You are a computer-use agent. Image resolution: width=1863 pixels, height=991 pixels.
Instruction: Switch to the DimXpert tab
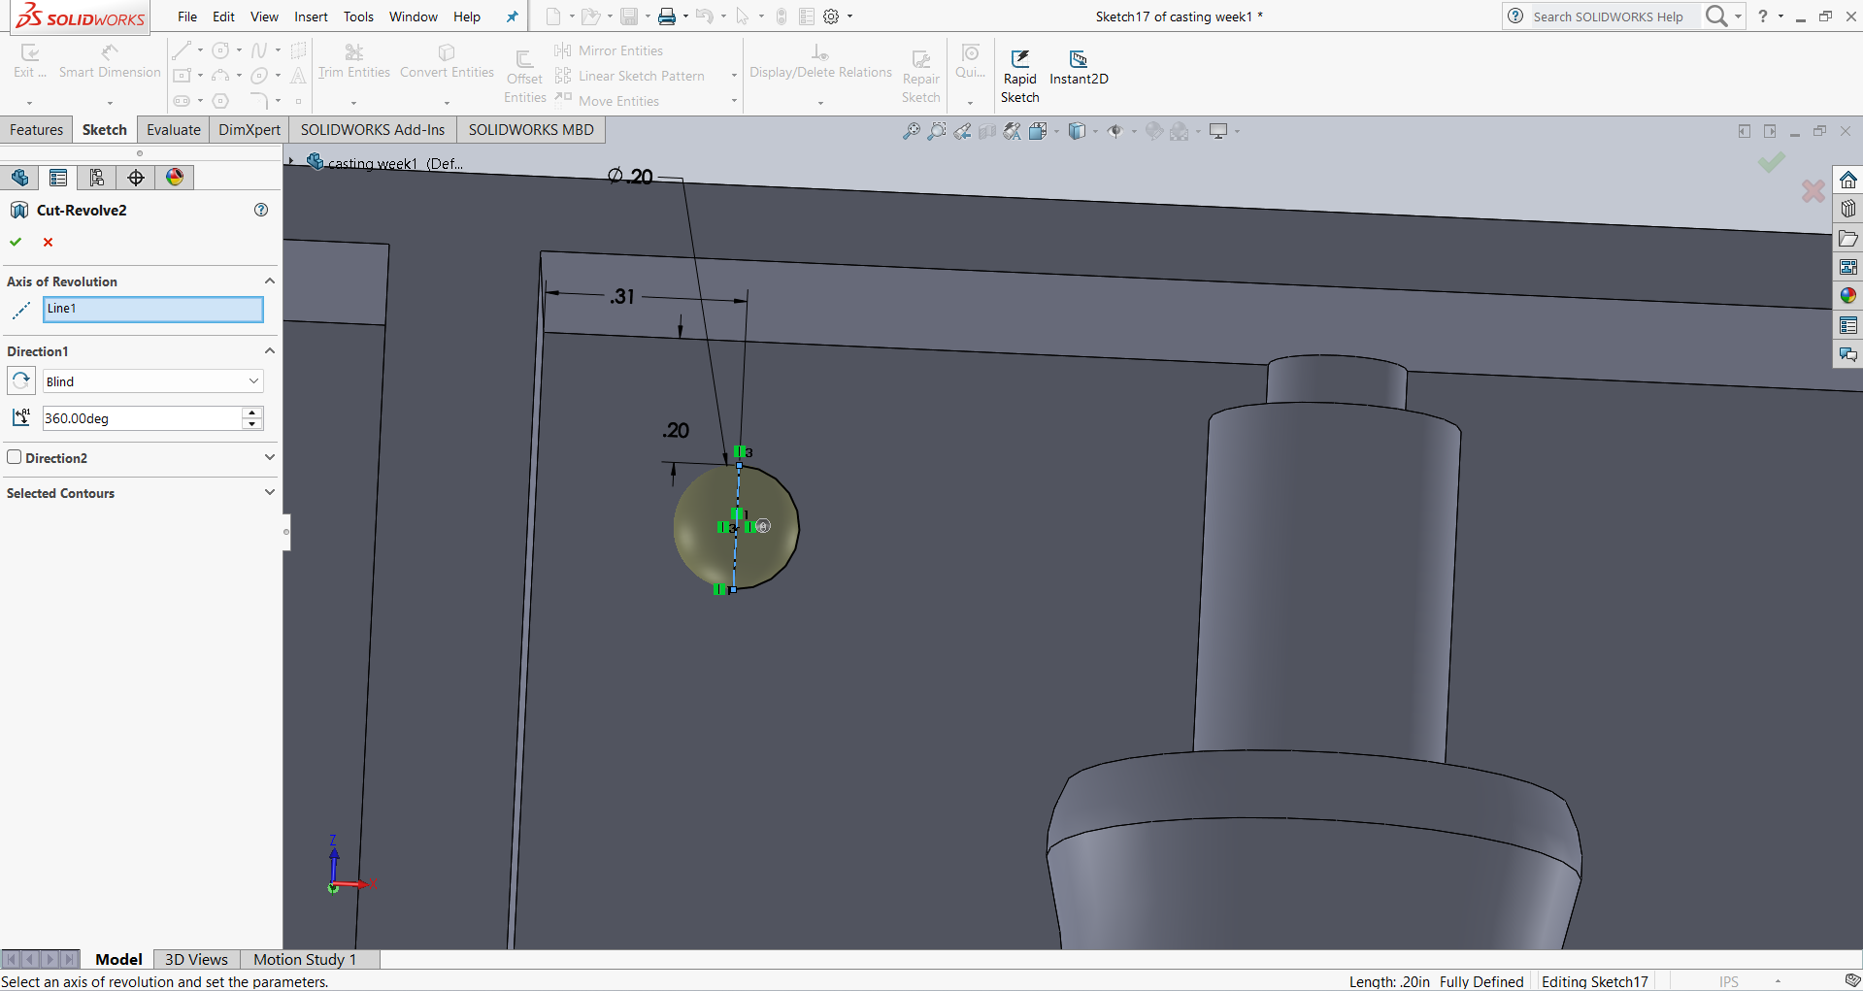pos(250,130)
